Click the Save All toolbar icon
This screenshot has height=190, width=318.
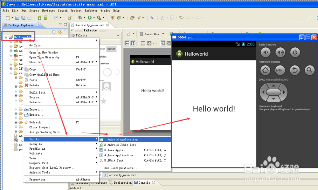click(23, 18)
